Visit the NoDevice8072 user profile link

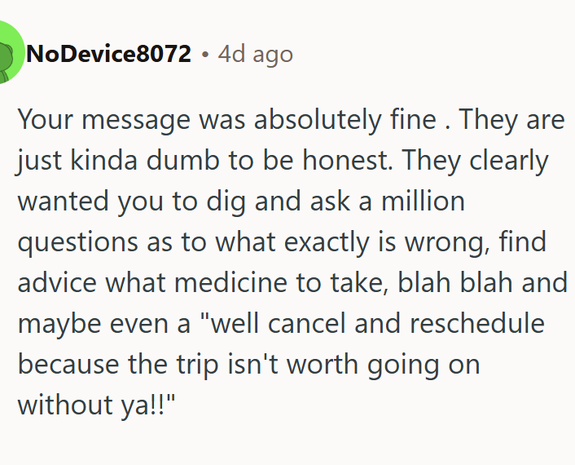(x=109, y=54)
